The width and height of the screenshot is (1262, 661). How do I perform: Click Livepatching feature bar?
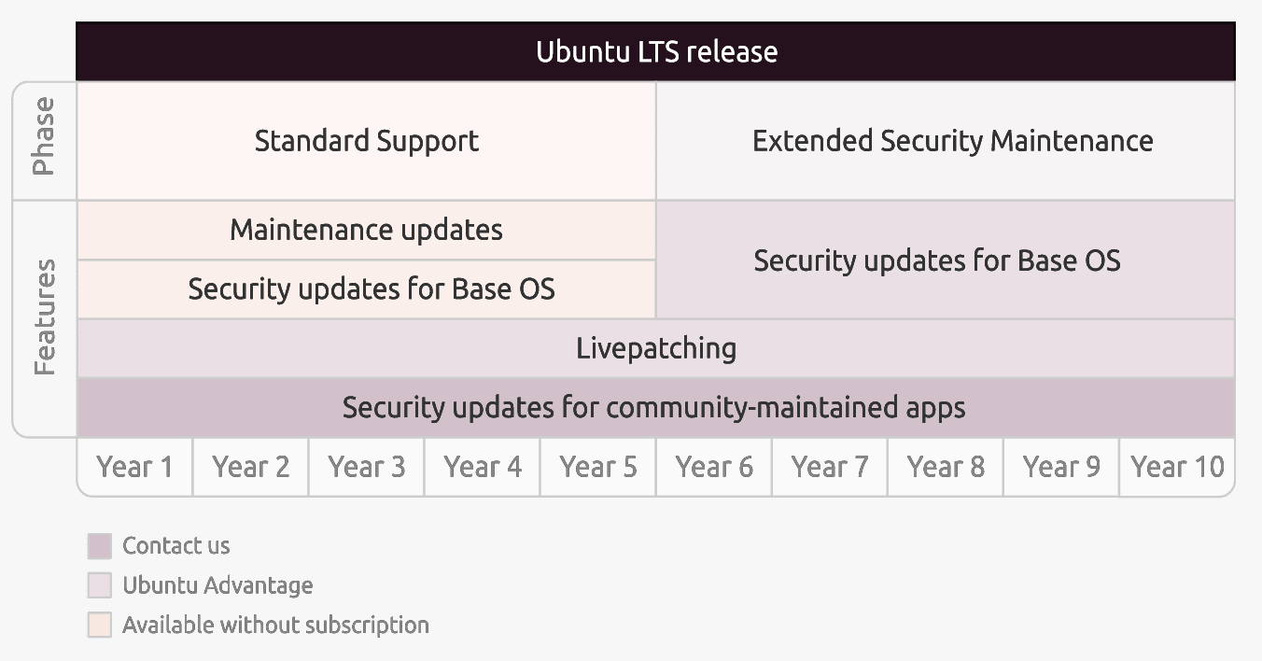coord(655,348)
